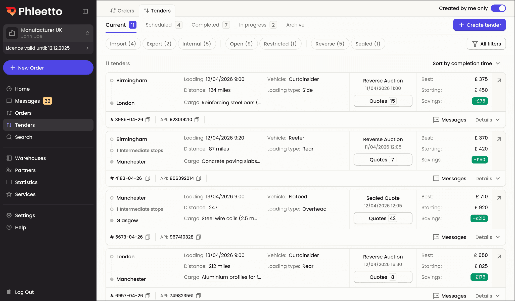
Task: Expand tender 3985-04-26 in new view
Action: coord(499,81)
